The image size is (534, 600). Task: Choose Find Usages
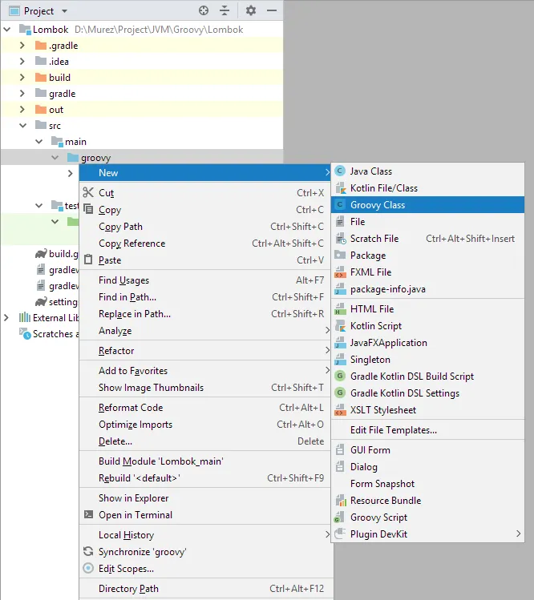[205, 280]
